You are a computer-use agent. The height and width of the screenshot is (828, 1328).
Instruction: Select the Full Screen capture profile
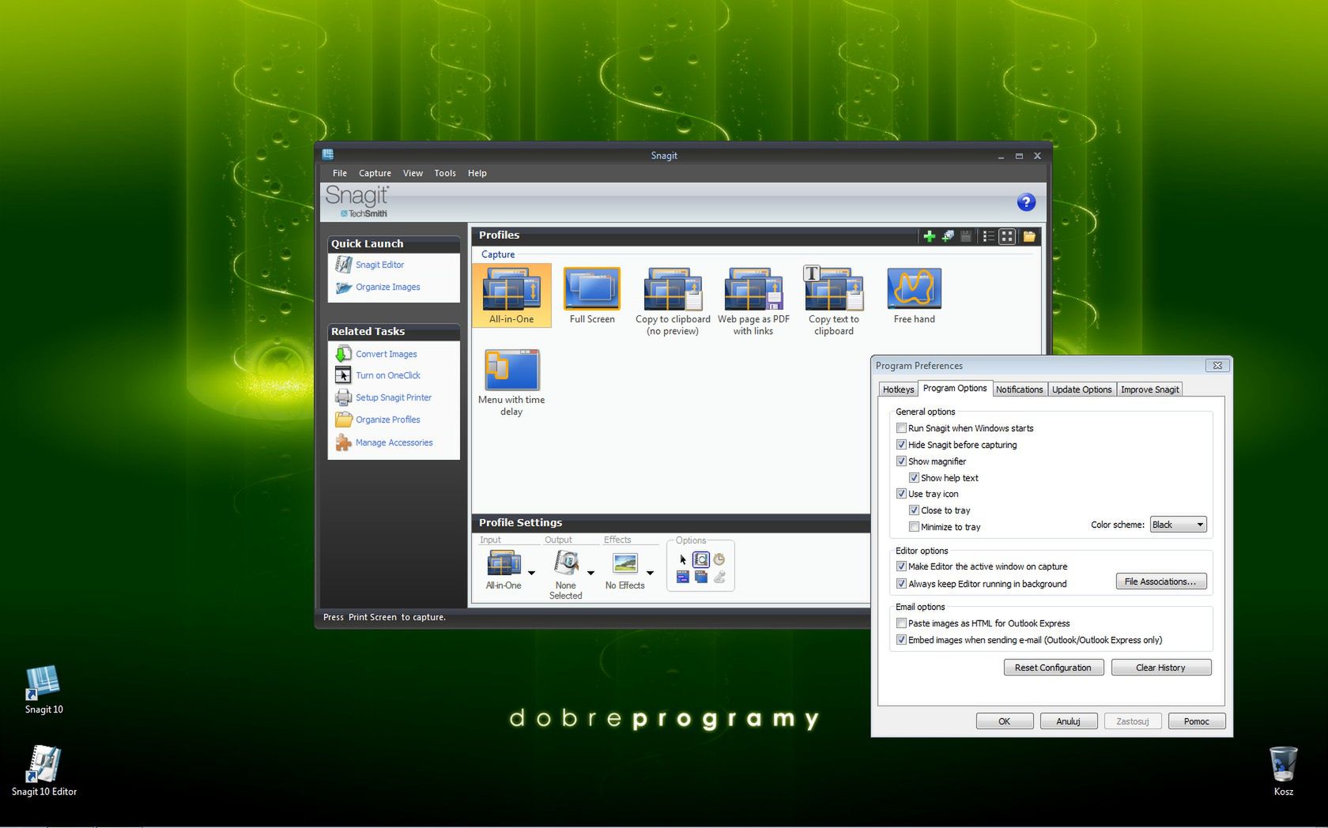point(592,295)
